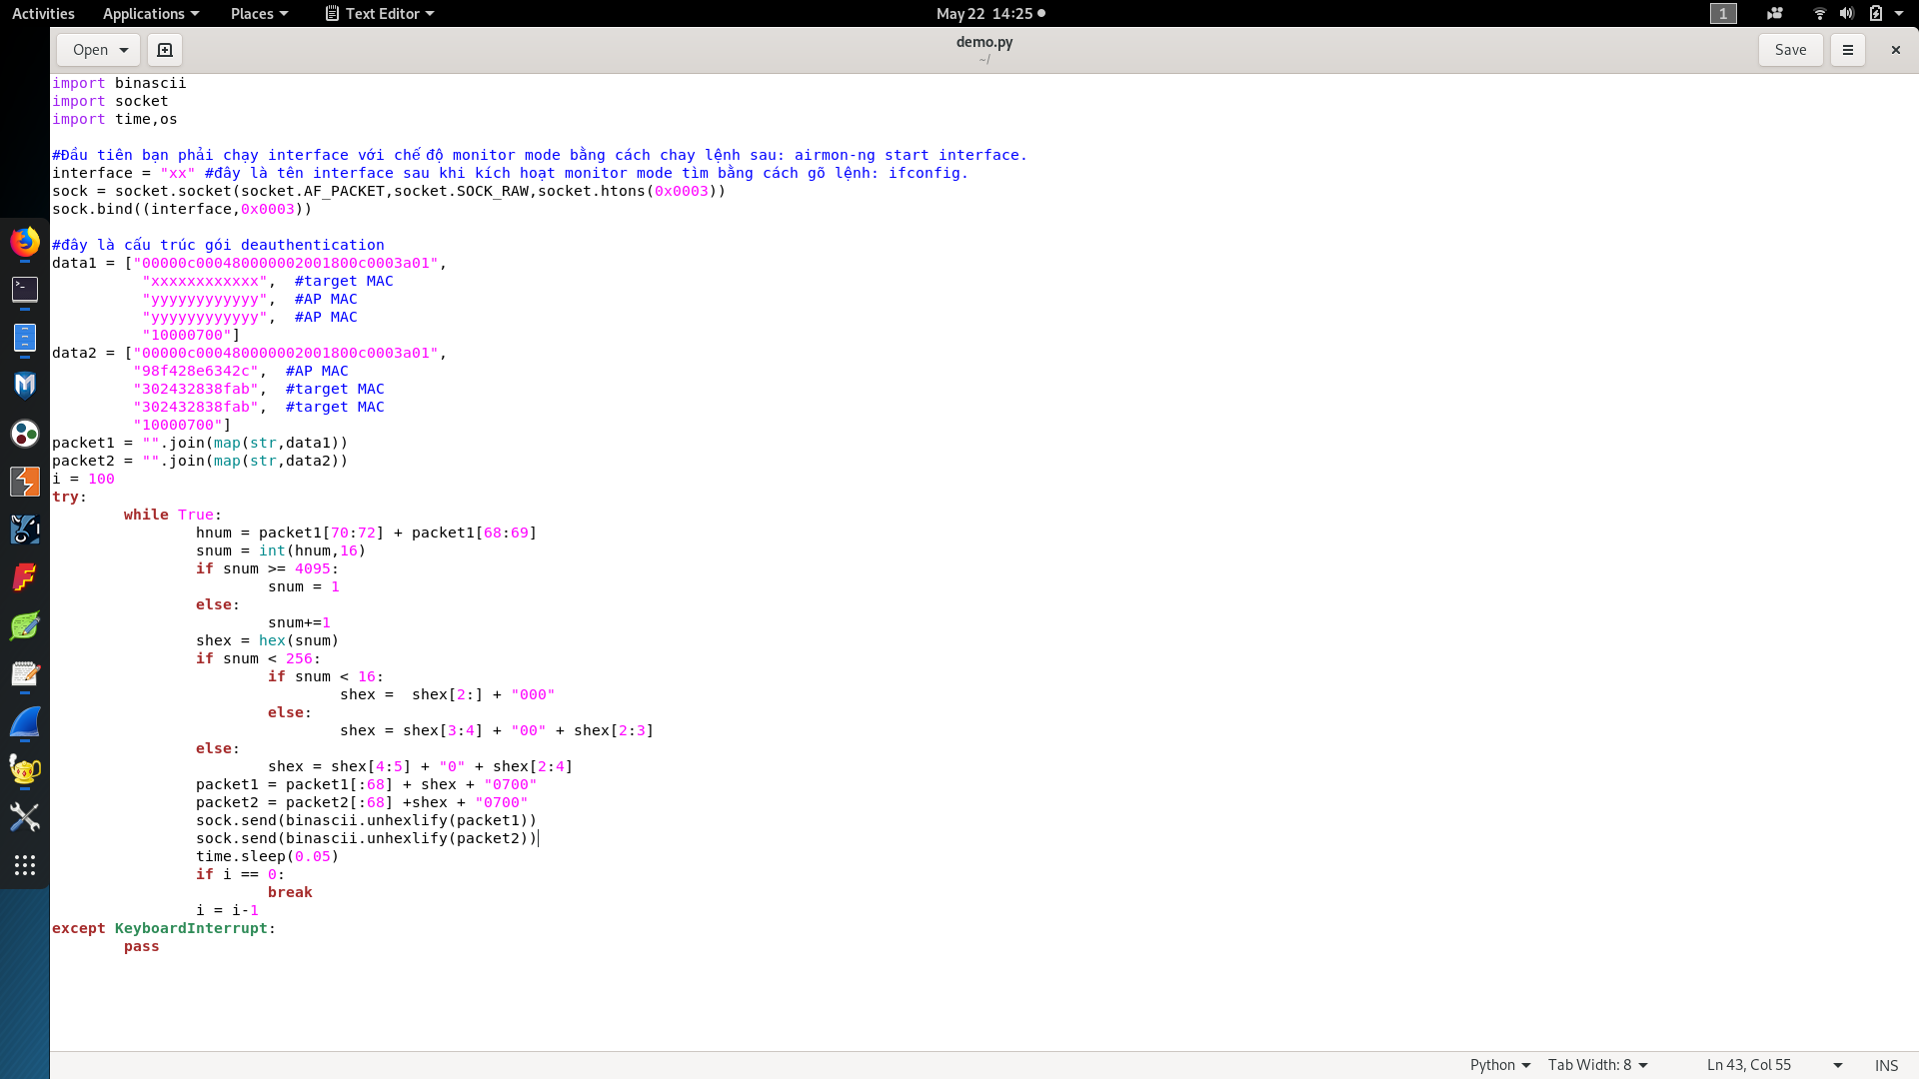Open the Files manager dock icon
This screenshot has height=1079, width=1919.
tap(25, 338)
